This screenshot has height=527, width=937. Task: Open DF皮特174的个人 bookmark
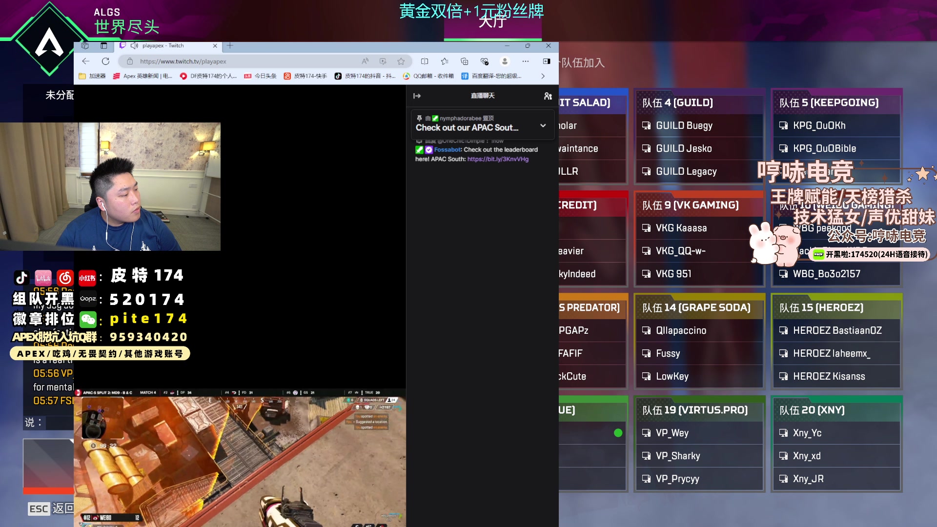tap(208, 76)
